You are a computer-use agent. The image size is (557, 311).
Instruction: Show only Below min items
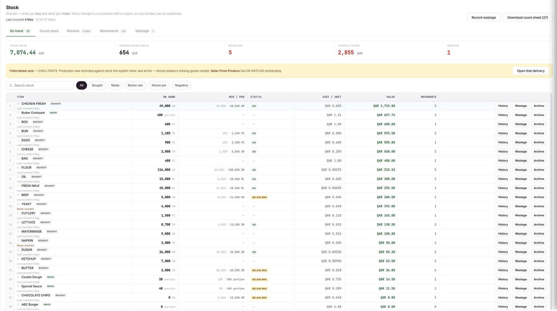[x=135, y=85]
